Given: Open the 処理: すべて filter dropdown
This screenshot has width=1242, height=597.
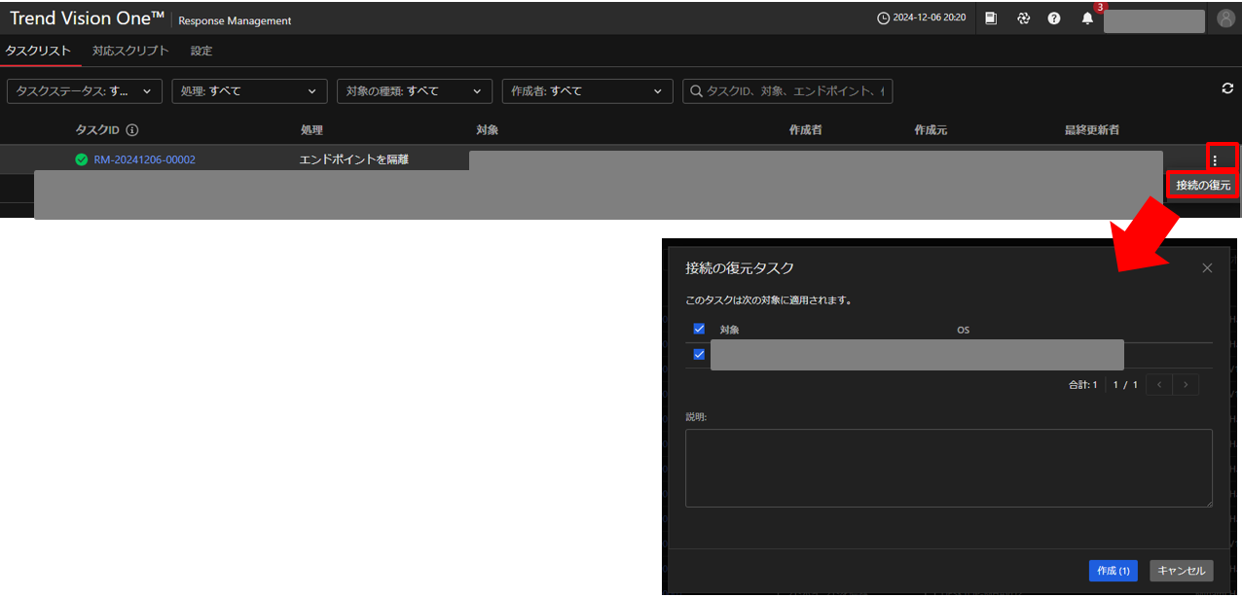Looking at the screenshot, I should pyautogui.click(x=249, y=91).
